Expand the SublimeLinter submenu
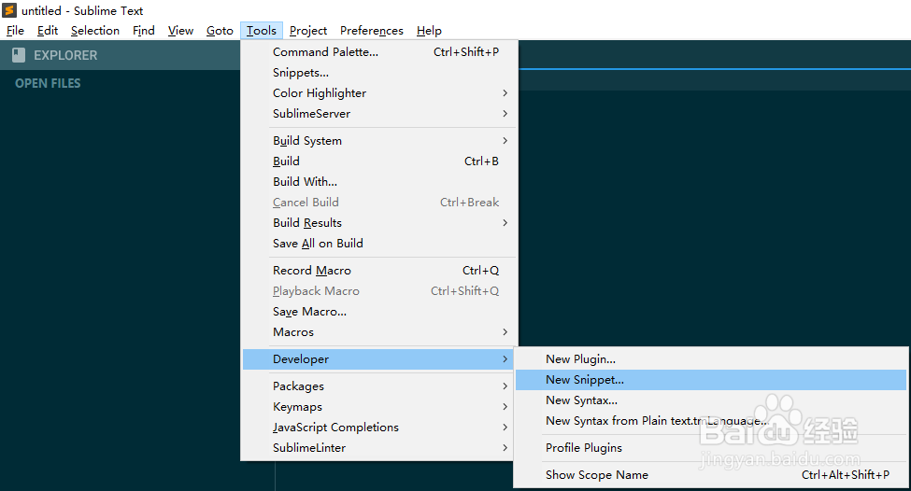Viewport: 911px width, 491px height. (378, 448)
